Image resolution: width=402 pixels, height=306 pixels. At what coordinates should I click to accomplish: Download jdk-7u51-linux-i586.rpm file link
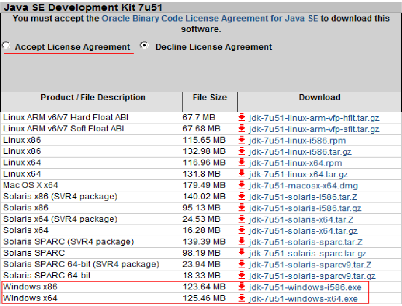[297, 141]
